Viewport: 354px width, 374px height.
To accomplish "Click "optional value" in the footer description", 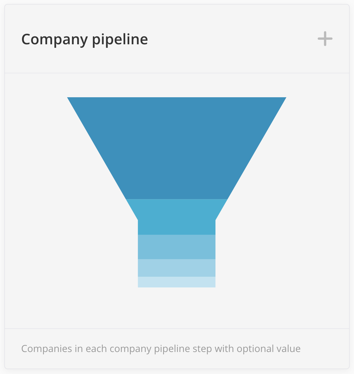I will click(x=268, y=349).
